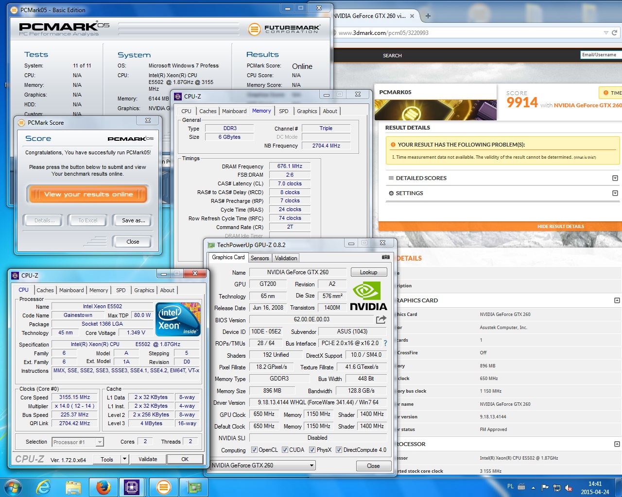Image resolution: width=622 pixels, height=497 pixels.
Task: Click Close in PCMark Score dialog
Action: 132,242
